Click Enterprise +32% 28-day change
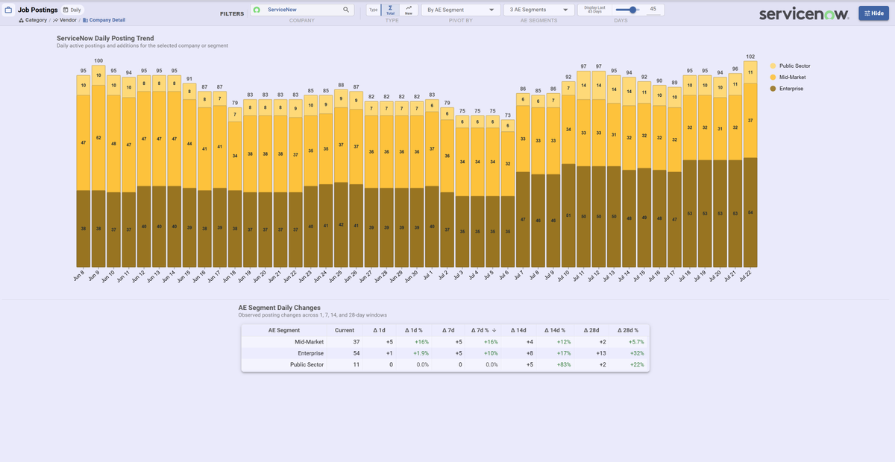The height and width of the screenshot is (462, 895). (636, 353)
